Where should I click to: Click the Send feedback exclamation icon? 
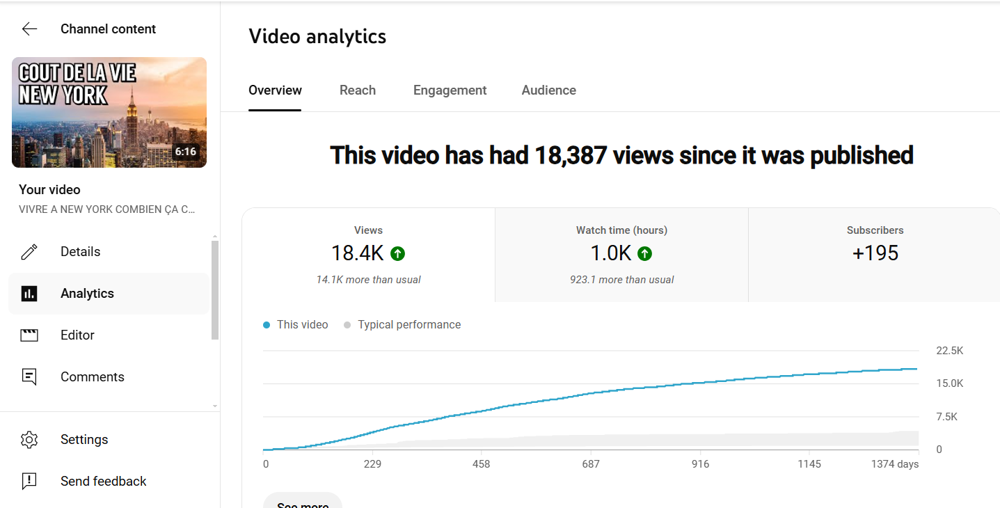click(29, 482)
